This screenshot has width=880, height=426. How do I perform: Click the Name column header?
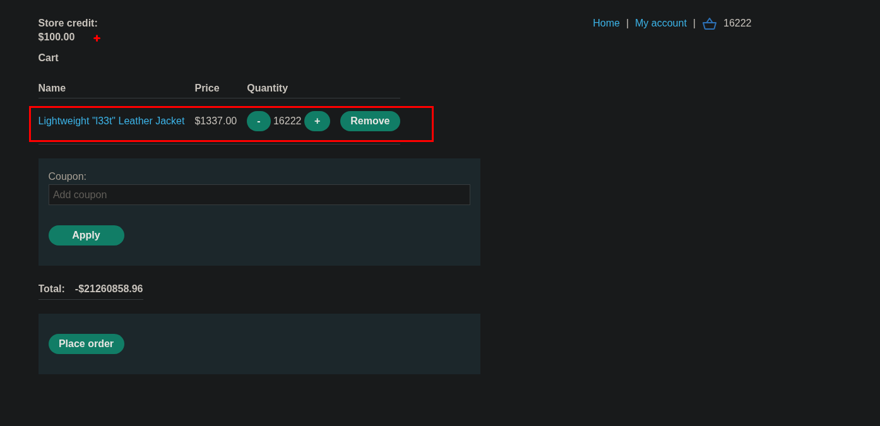(52, 88)
